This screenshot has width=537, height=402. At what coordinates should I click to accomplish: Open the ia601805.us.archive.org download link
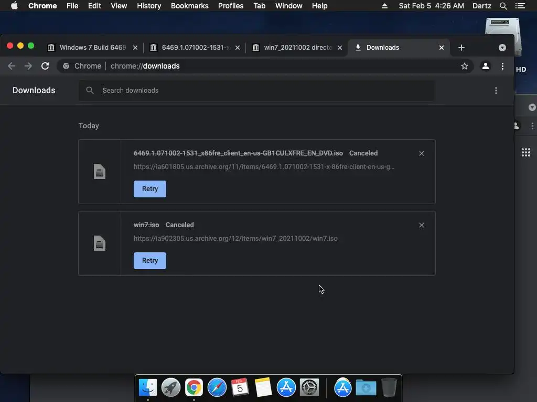(264, 167)
